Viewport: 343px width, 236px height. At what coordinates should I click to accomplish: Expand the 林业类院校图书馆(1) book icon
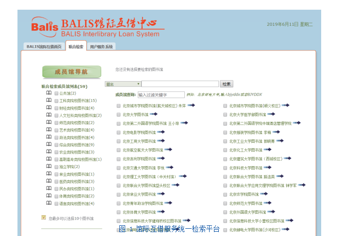click(x=49, y=173)
